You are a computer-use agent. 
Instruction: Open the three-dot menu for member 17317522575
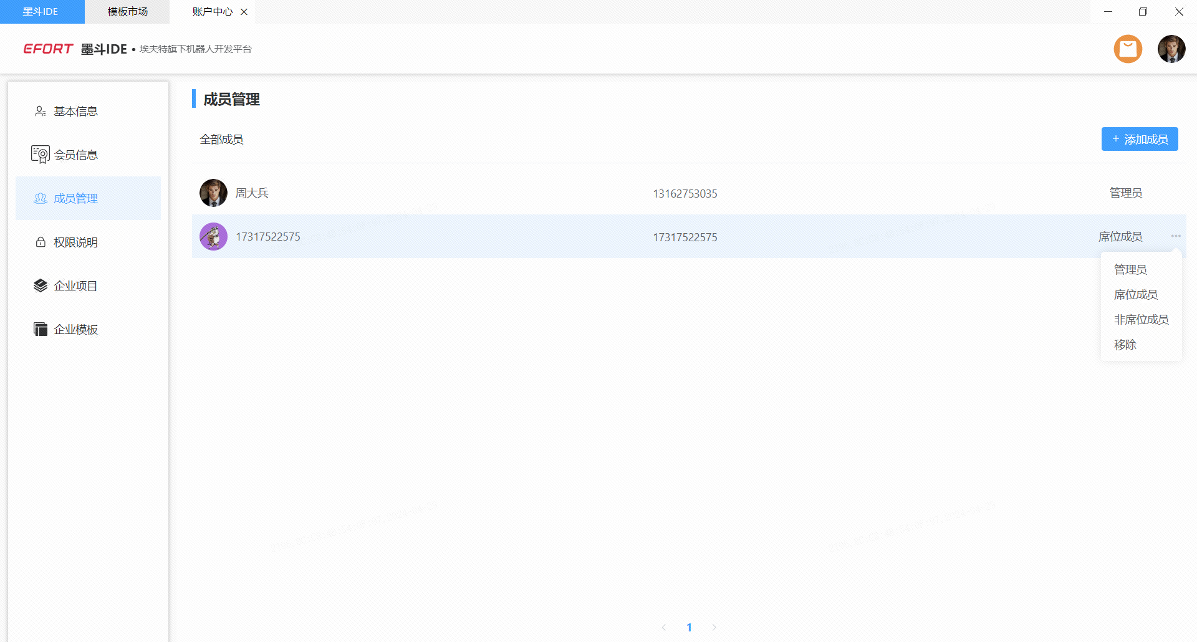(1176, 236)
